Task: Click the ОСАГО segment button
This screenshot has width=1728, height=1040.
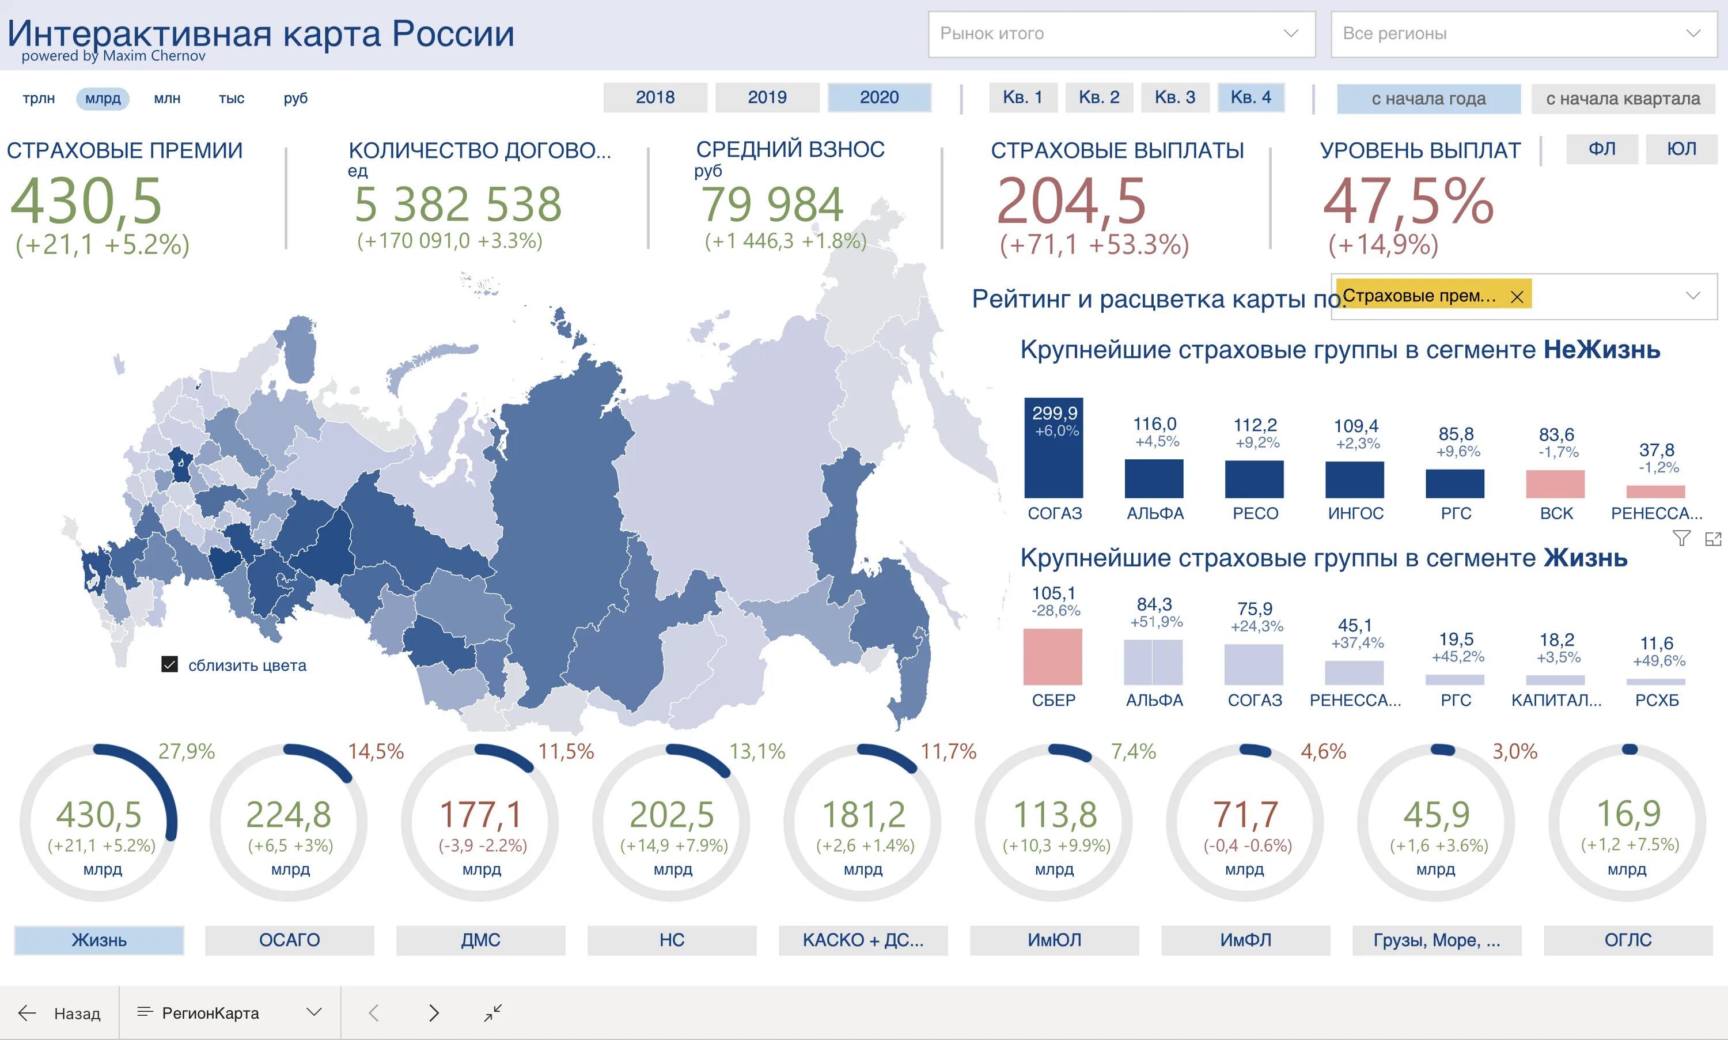Action: (x=290, y=940)
